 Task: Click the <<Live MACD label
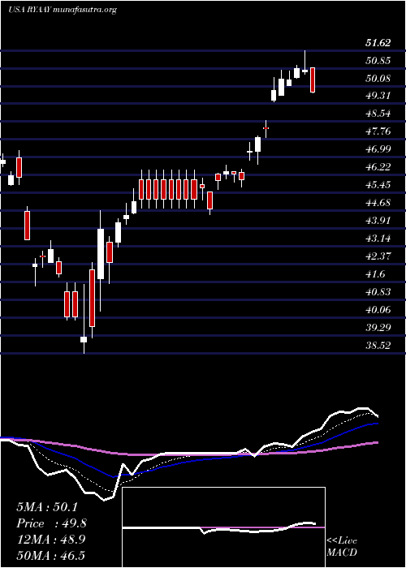pyautogui.click(x=342, y=546)
